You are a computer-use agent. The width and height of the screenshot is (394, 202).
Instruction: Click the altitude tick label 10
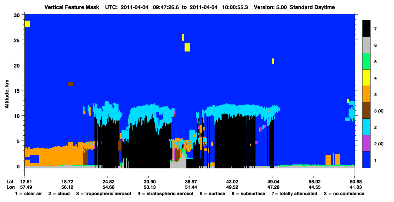click(x=18, y=116)
